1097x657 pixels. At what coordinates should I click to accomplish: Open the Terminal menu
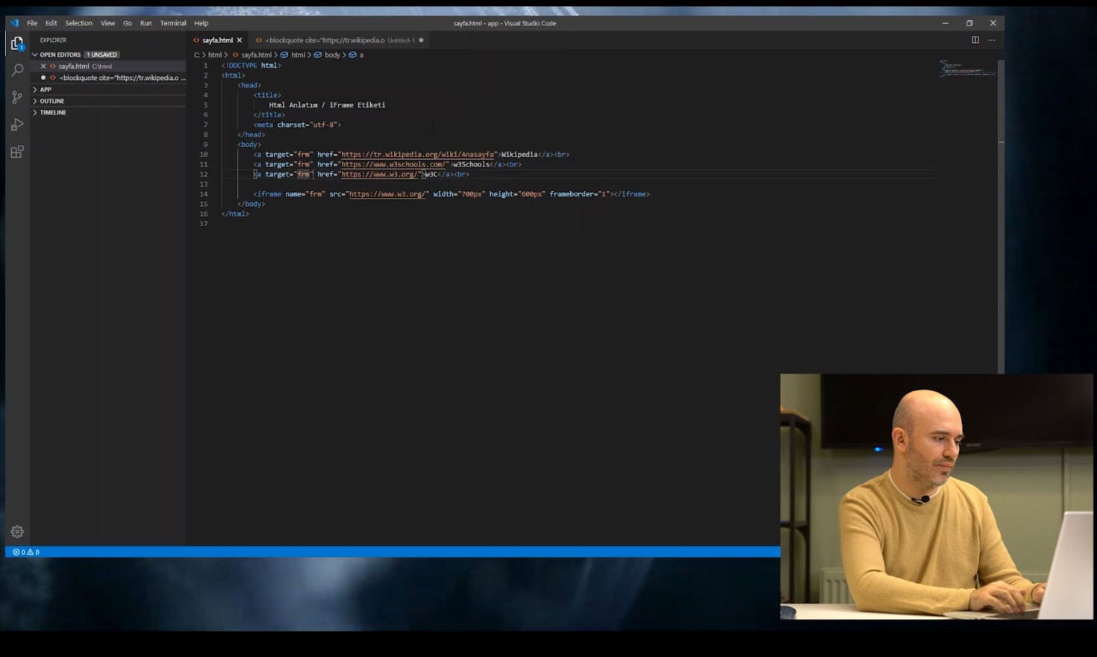tap(172, 23)
